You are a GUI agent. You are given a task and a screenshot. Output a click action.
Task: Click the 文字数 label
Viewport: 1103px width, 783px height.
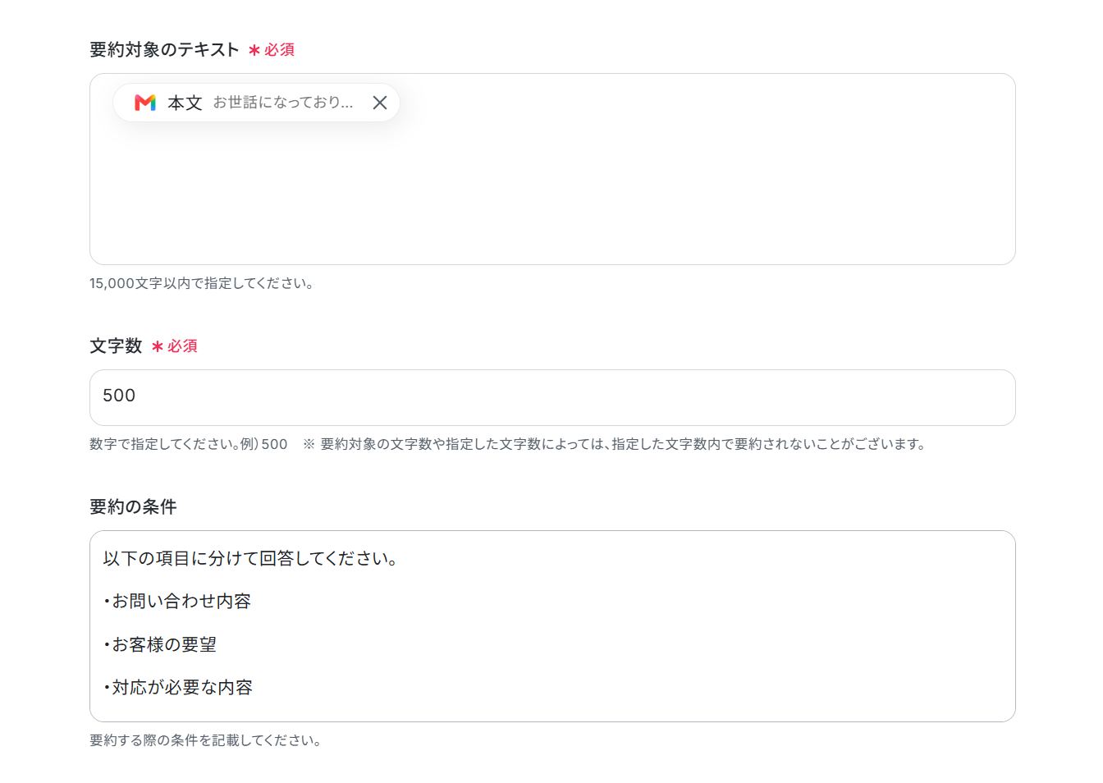(116, 346)
